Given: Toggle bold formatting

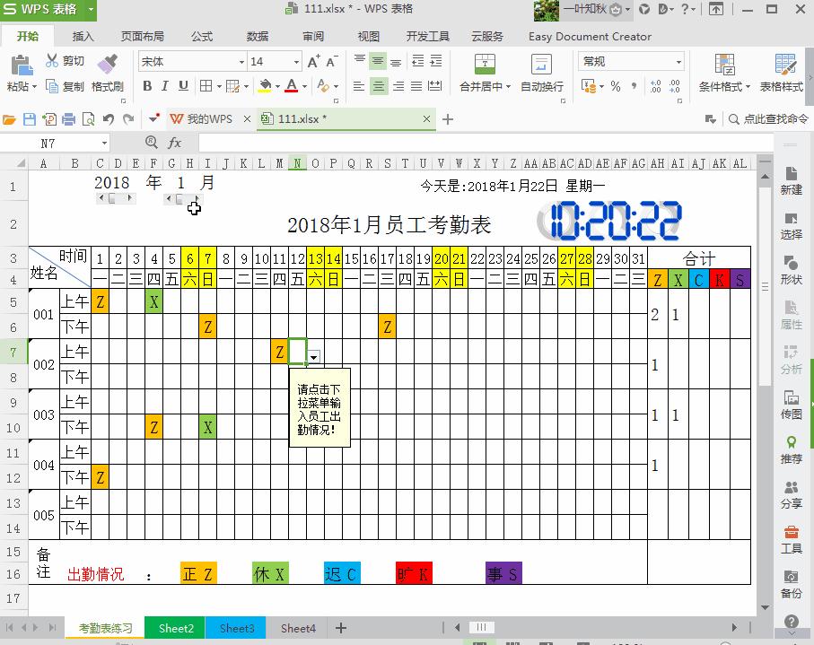Looking at the screenshot, I should 148,87.
